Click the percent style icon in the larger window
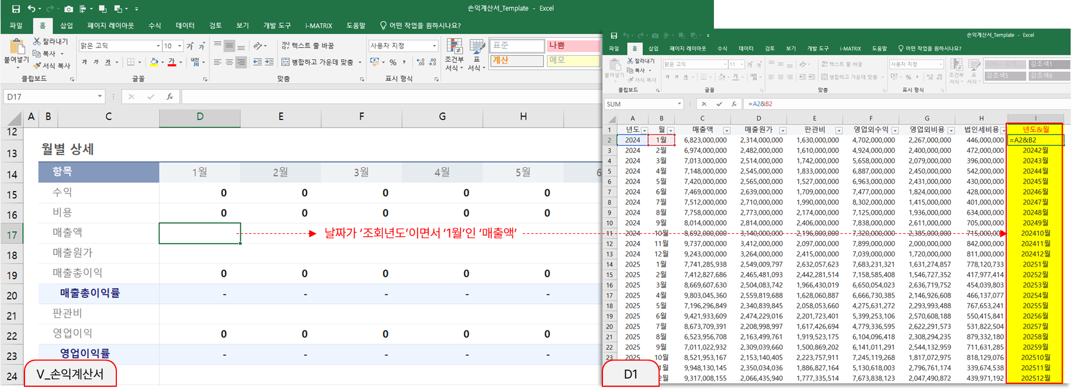The height and width of the screenshot is (391, 1073). [x=393, y=62]
